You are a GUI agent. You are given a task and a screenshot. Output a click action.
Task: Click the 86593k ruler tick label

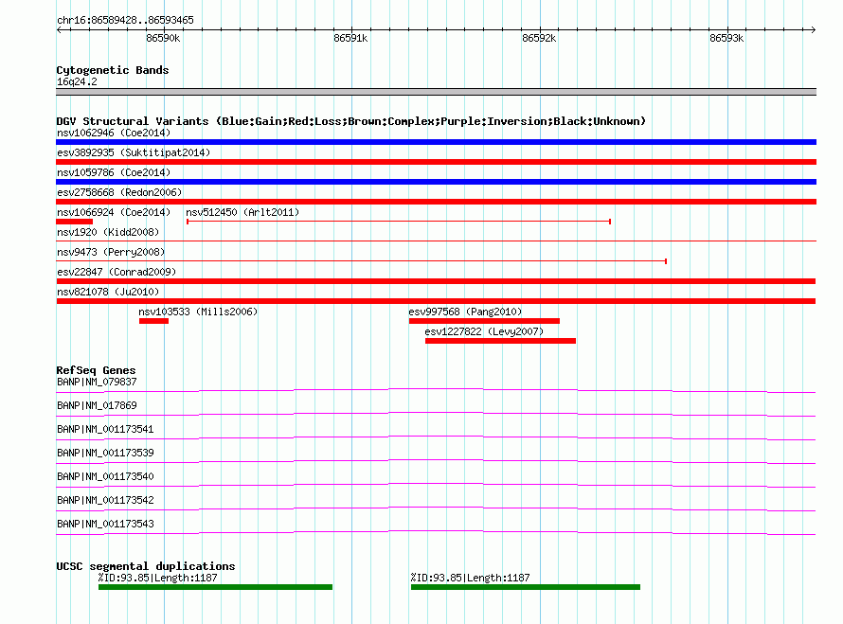(726, 38)
